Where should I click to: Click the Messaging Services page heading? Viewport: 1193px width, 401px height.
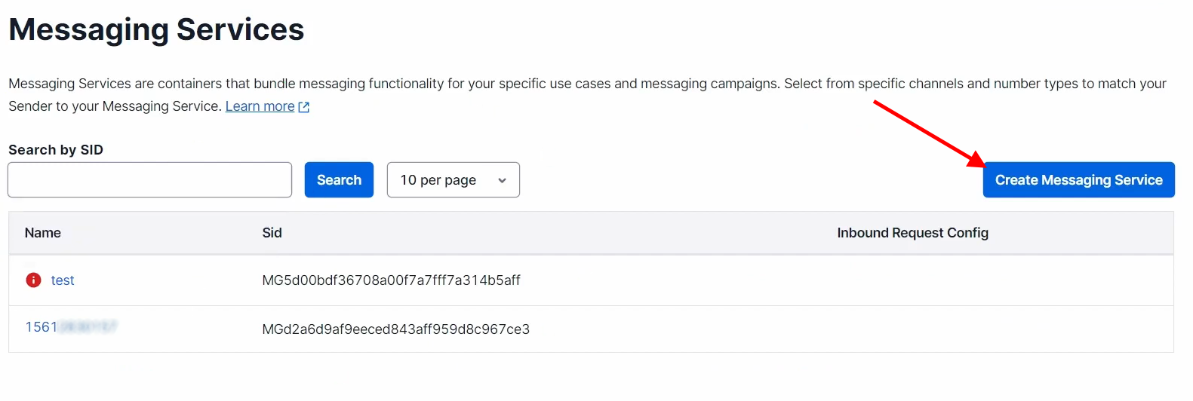tap(156, 30)
